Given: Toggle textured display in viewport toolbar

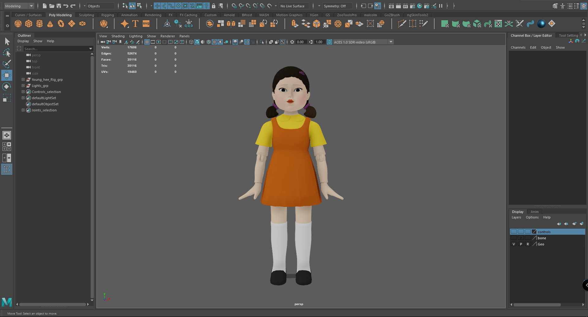Looking at the screenshot, I should pos(214,42).
